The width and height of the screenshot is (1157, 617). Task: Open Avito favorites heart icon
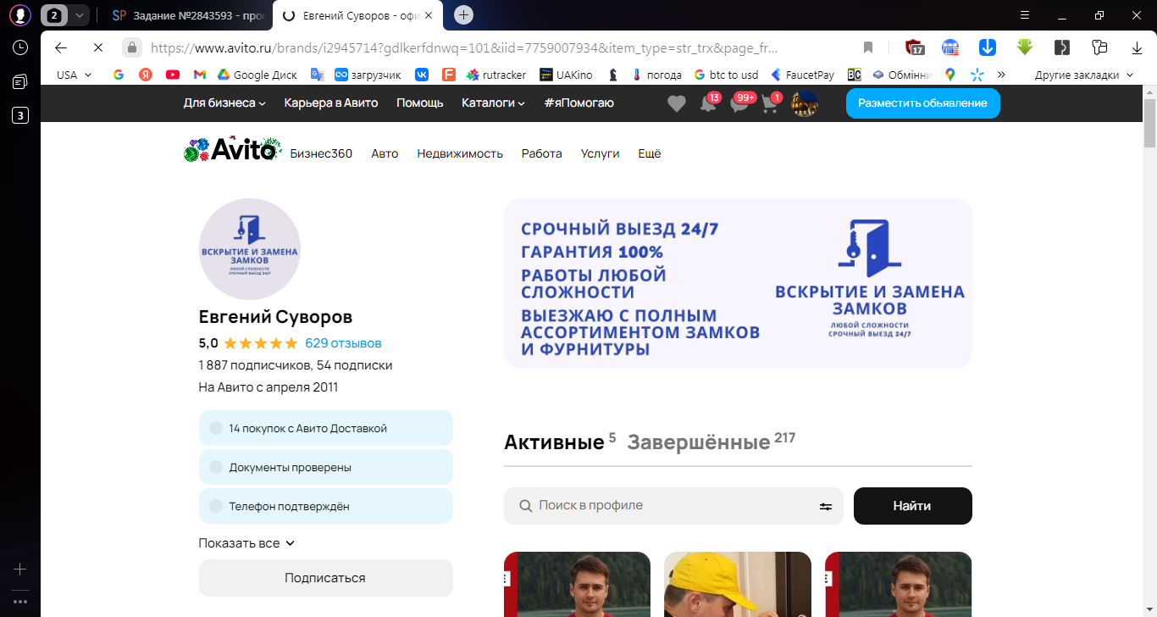(676, 103)
